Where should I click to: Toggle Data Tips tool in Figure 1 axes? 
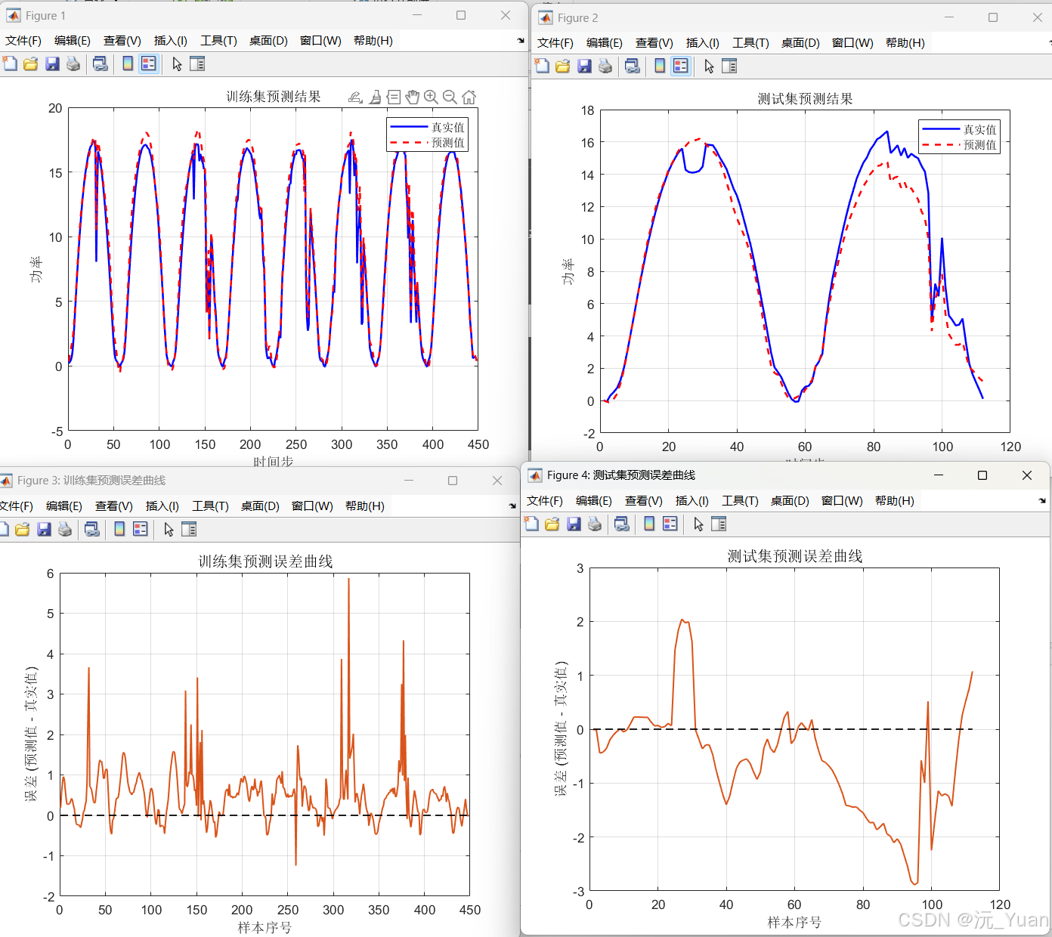point(394,97)
